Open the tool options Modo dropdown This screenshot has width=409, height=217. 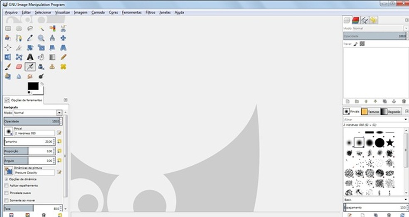pos(59,113)
